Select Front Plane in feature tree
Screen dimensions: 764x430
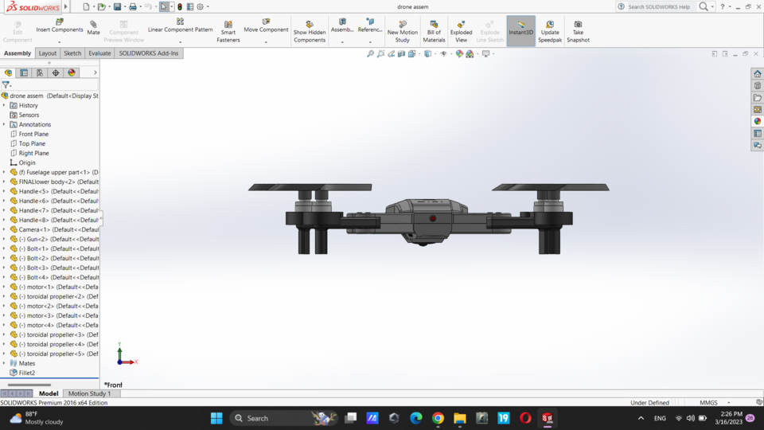33,134
